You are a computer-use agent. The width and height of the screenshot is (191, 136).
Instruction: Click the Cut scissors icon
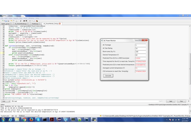(x=17, y=21)
